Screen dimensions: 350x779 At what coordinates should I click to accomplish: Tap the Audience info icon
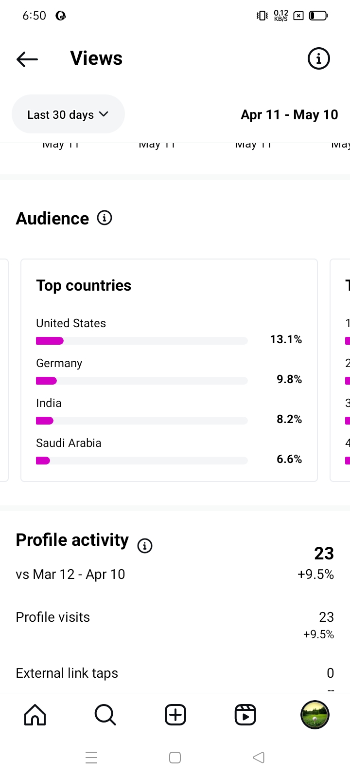105,218
